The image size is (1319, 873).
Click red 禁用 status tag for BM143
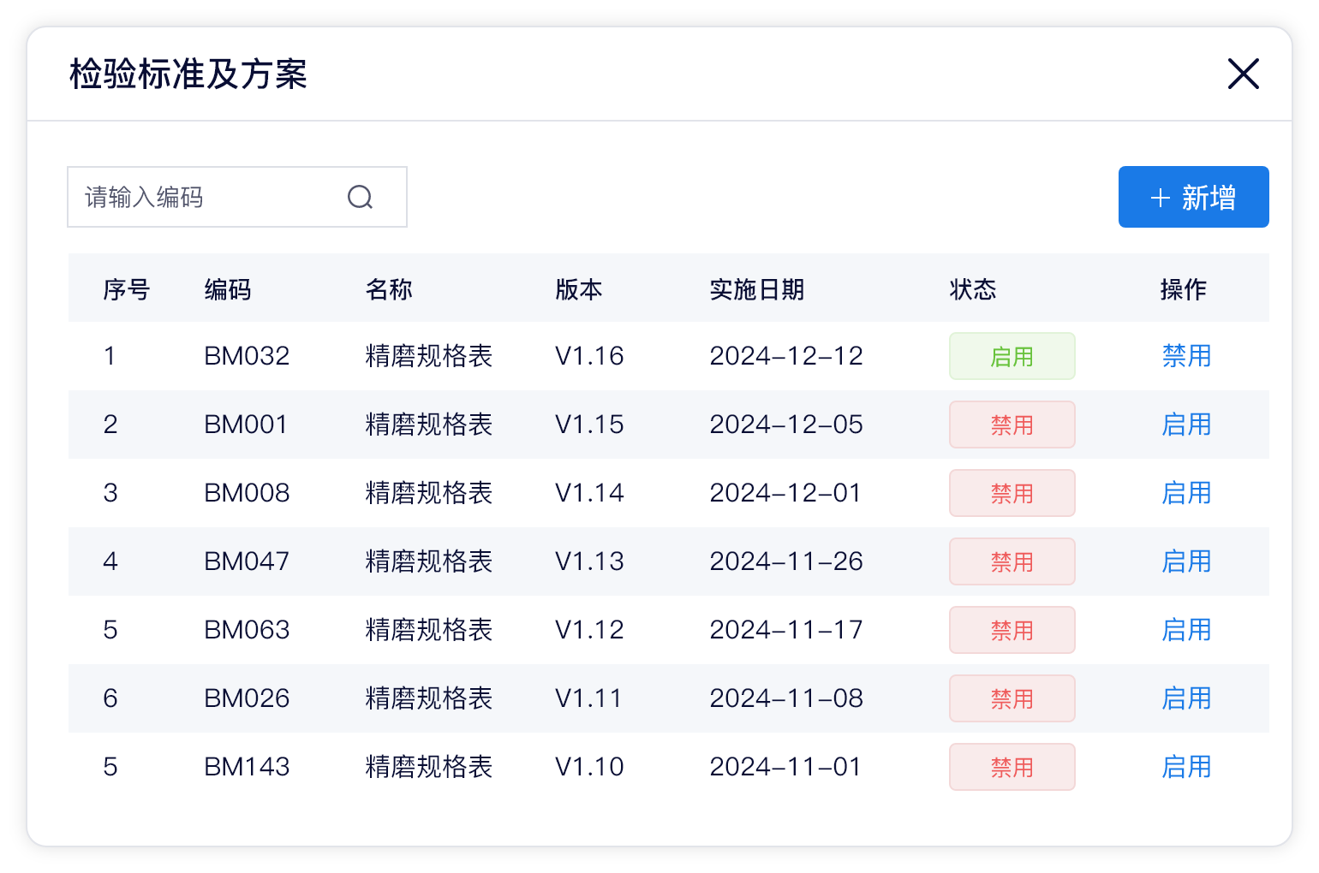(1012, 767)
